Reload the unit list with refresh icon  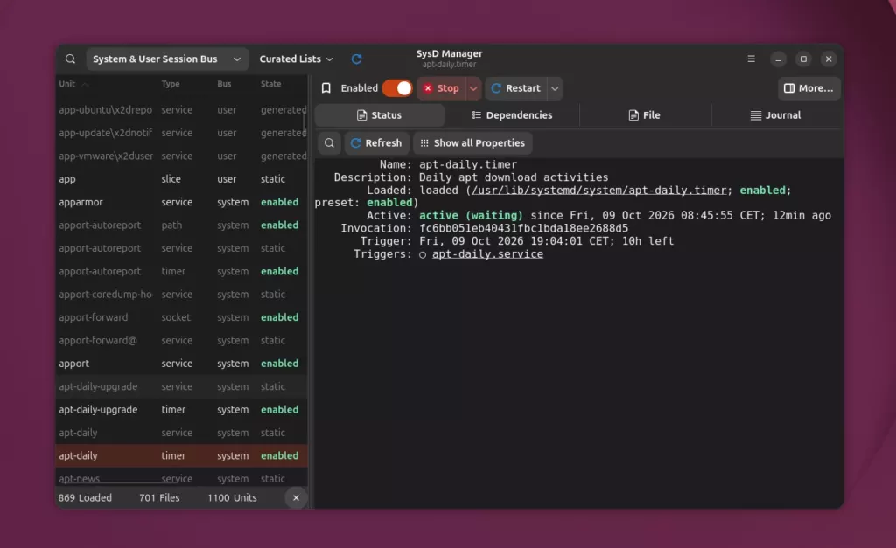[356, 59]
